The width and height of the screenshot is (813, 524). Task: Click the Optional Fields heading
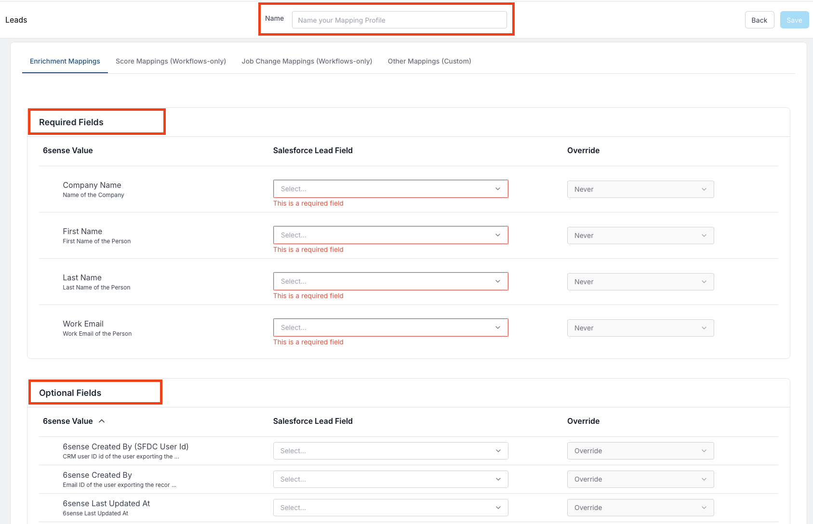(x=70, y=393)
